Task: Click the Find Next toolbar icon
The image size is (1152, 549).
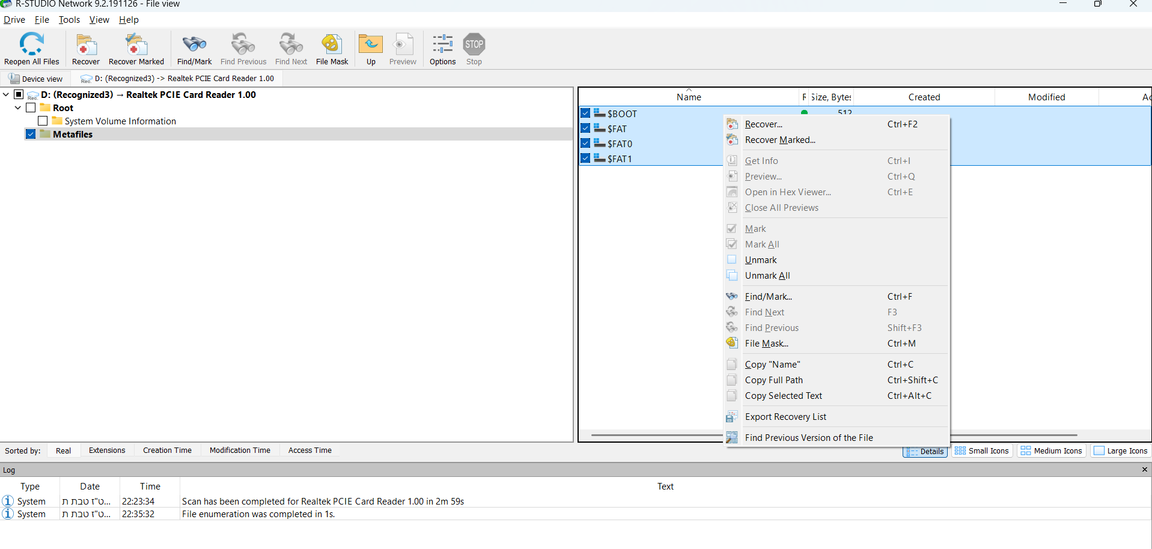Action: (x=291, y=44)
